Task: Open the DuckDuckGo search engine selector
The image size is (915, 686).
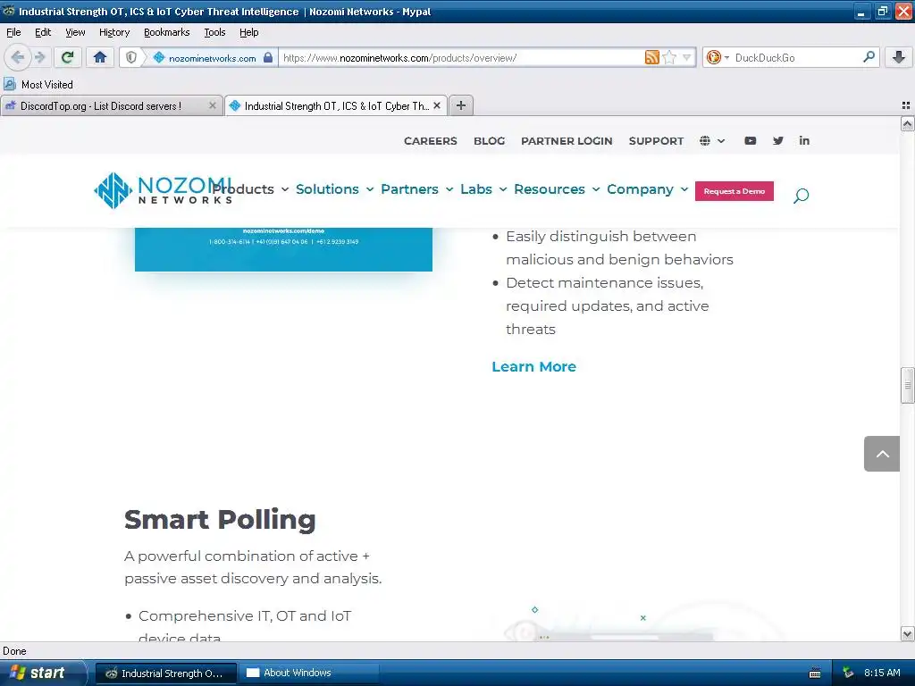Action: coord(718,57)
